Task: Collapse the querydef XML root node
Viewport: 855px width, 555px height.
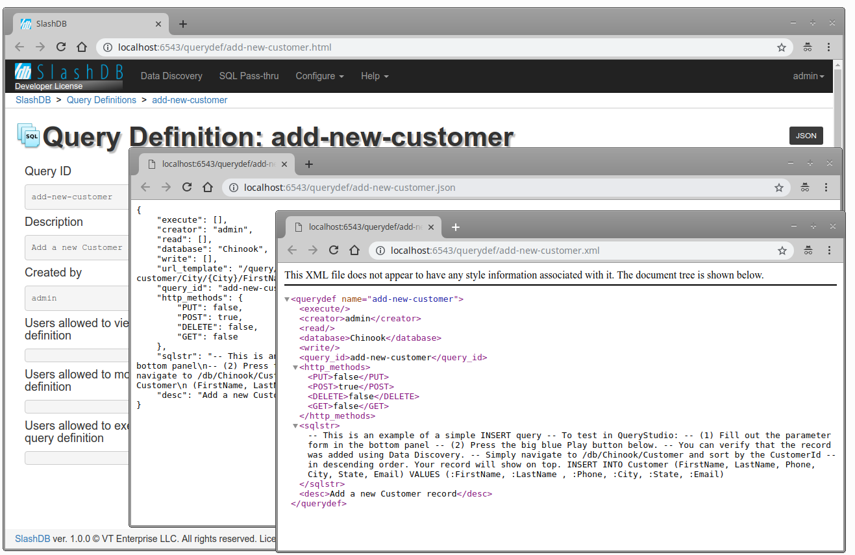Action: pos(288,300)
